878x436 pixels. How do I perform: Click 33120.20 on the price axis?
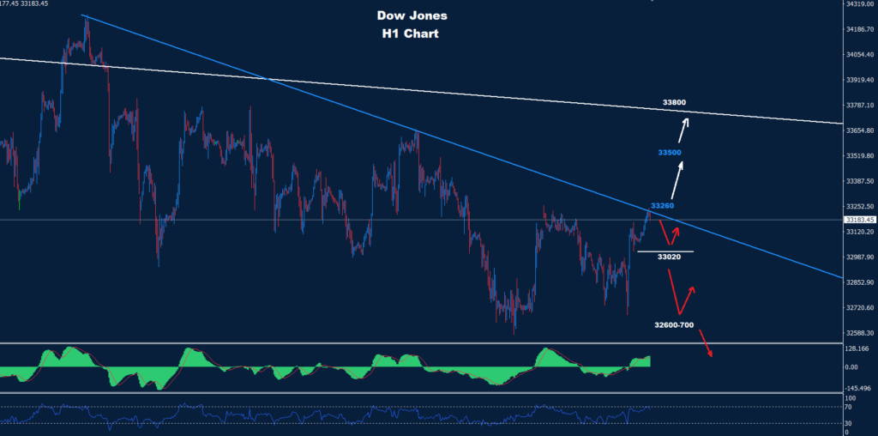[x=860, y=232]
